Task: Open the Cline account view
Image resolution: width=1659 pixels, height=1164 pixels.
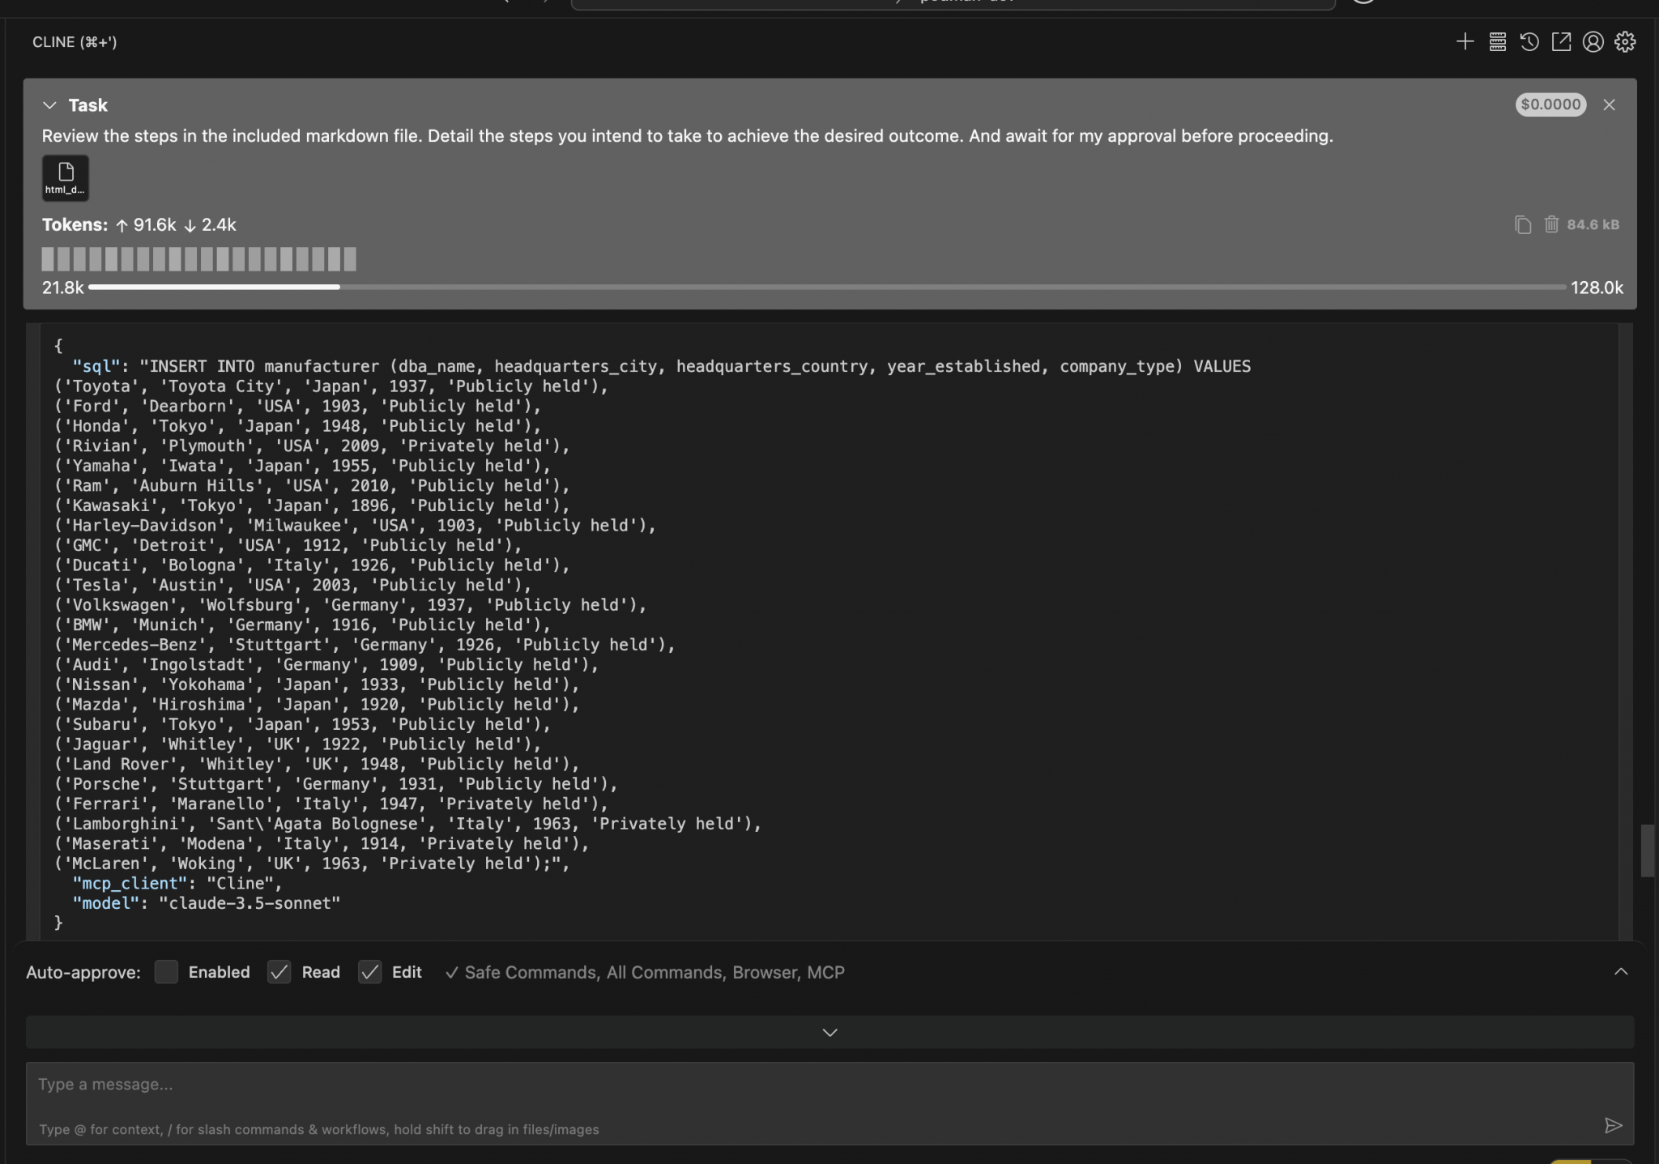Action: tap(1593, 41)
